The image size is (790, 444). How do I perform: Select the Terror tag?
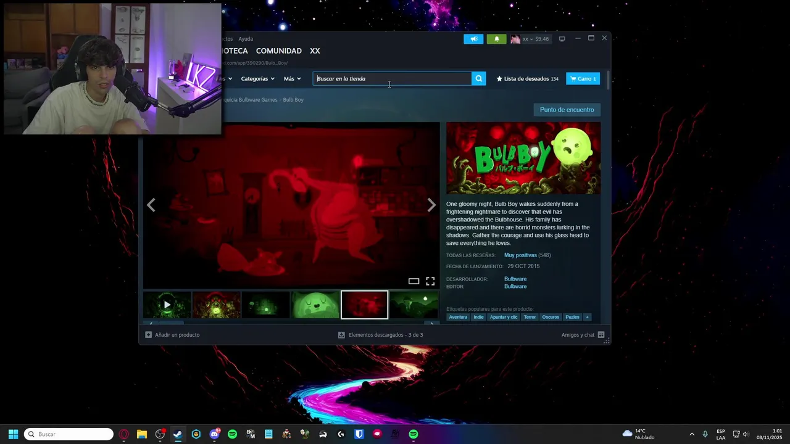pos(530,317)
